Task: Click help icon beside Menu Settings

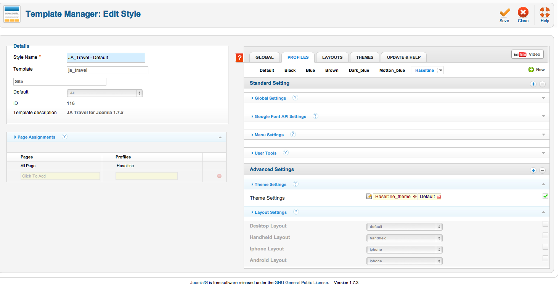Action: [x=293, y=134]
